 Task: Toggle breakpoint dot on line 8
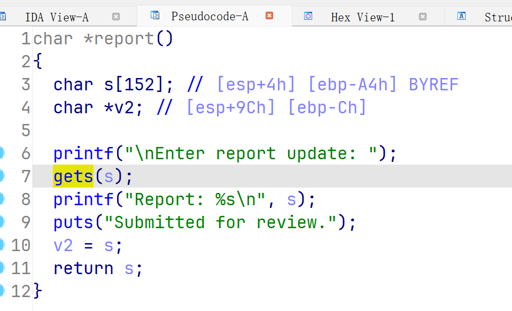tap(2, 199)
